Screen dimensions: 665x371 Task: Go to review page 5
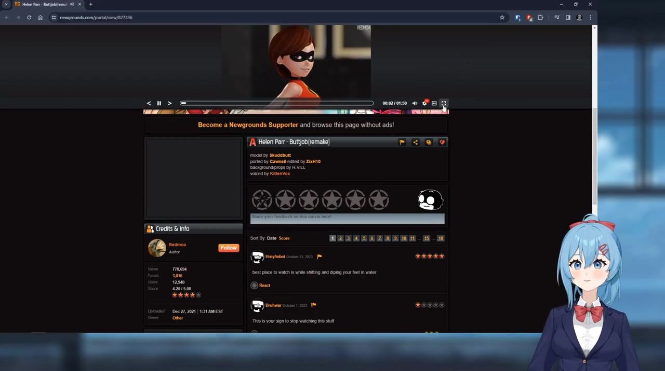(x=364, y=238)
